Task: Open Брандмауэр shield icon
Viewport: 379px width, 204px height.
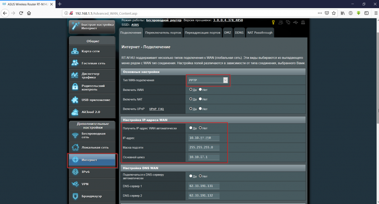Action: pos(75,196)
